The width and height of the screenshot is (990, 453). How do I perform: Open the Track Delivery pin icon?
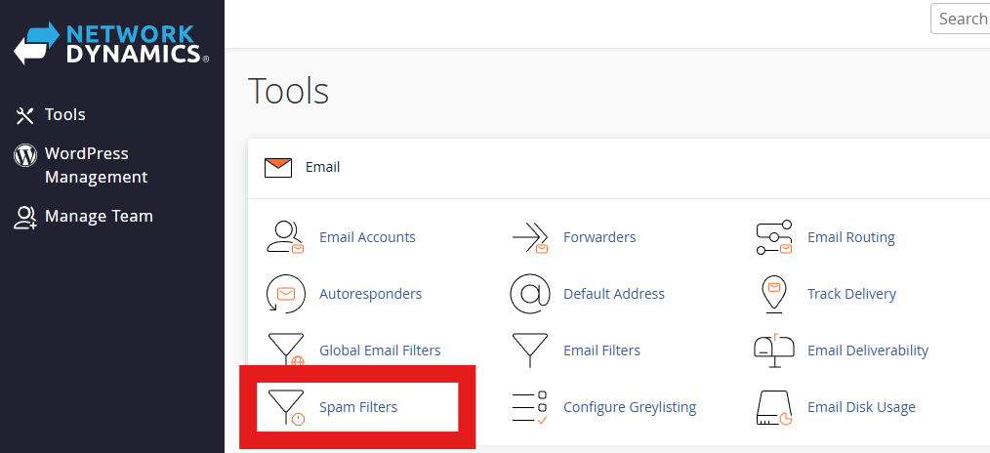click(x=773, y=294)
